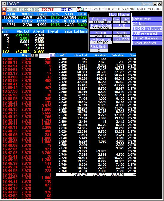Click the help icon in the title bar

tap(4, 4)
